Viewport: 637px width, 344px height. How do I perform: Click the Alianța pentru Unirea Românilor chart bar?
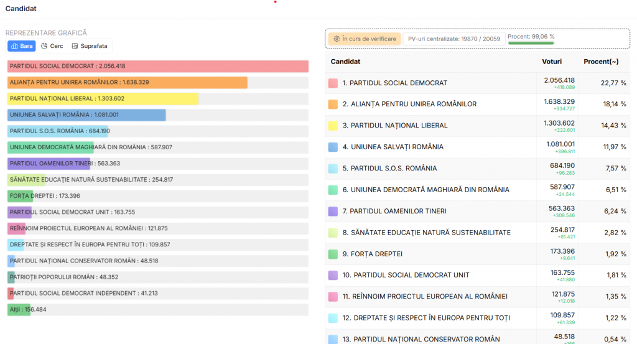pyautogui.click(x=127, y=83)
